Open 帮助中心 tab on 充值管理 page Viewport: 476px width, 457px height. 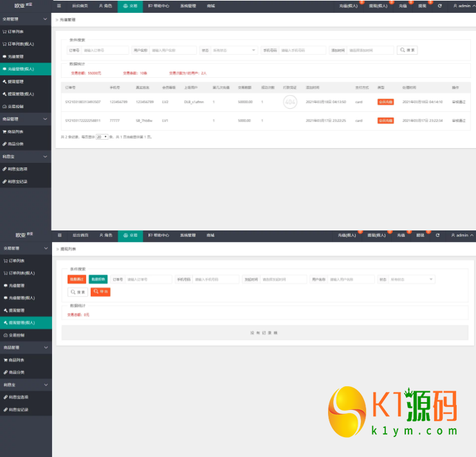click(x=158, y=6)
